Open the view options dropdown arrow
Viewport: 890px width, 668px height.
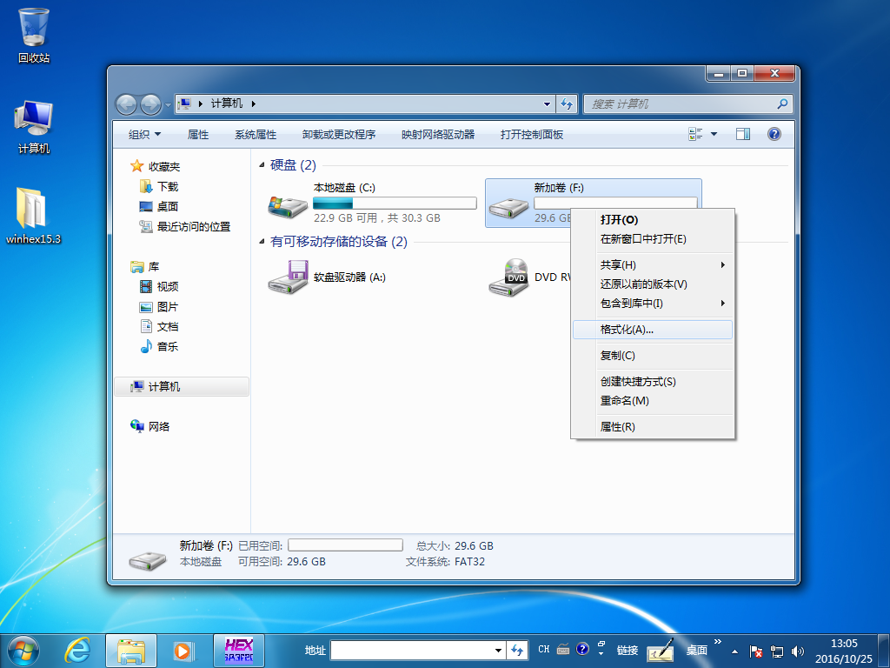coord(714,134)
